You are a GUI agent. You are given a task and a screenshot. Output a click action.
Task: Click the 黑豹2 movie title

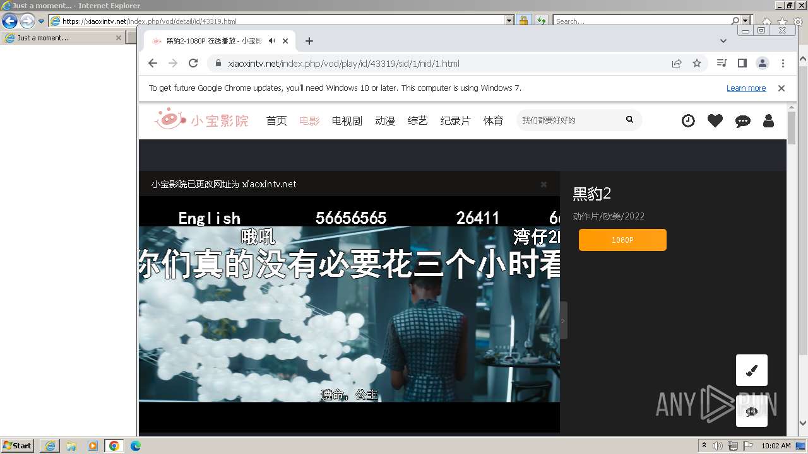click(592, 194)
